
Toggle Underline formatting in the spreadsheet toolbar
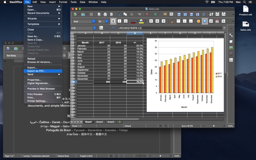pos(126,21)
